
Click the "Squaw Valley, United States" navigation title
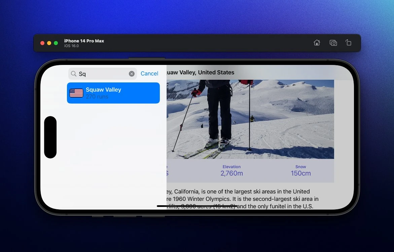coord(200,72)
